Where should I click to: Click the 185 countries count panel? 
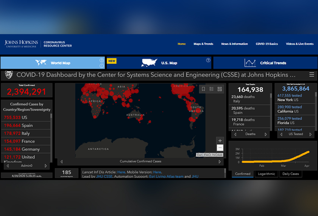click(67, 173)
